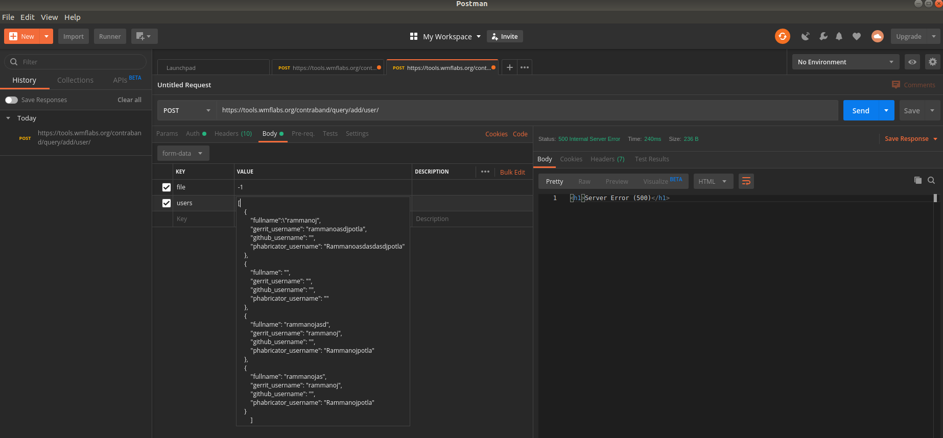
Task: Open the Code snippet link
Action: point(520,134)
